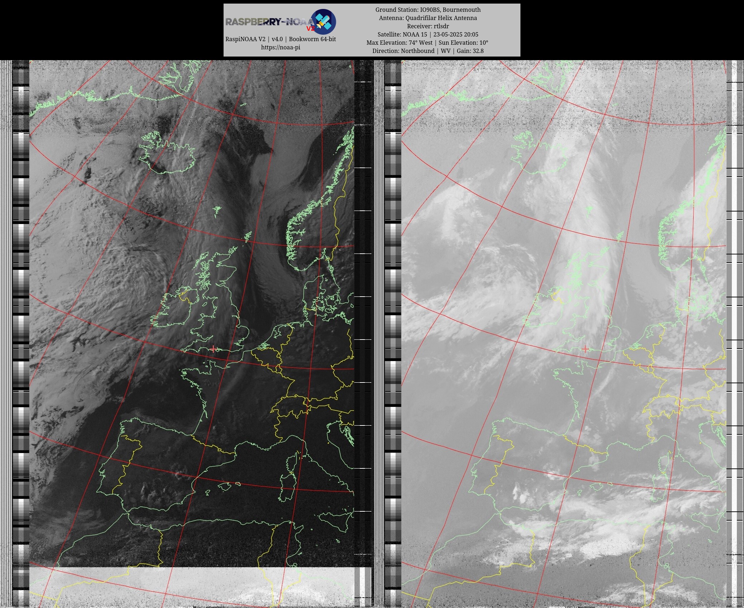Open the https://noaa-pi link text
Screen dimensions: 744x608
280,47
